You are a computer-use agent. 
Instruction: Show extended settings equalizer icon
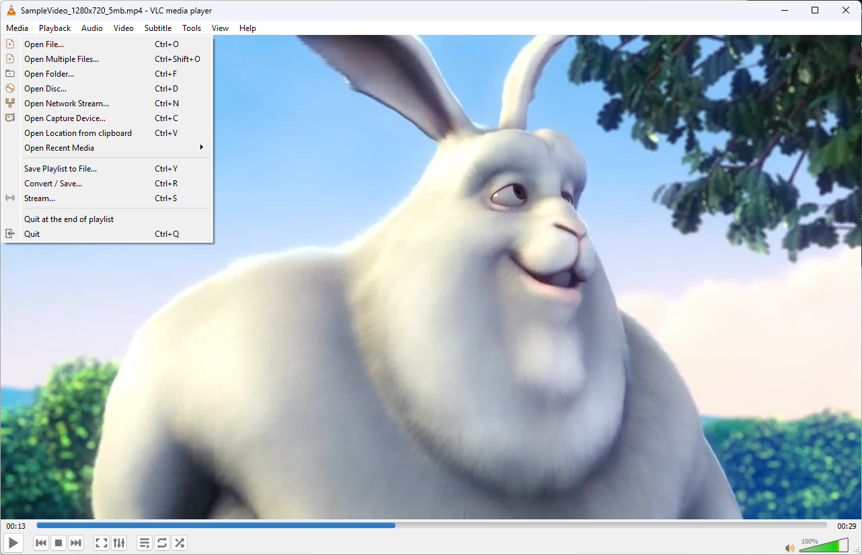119,543
